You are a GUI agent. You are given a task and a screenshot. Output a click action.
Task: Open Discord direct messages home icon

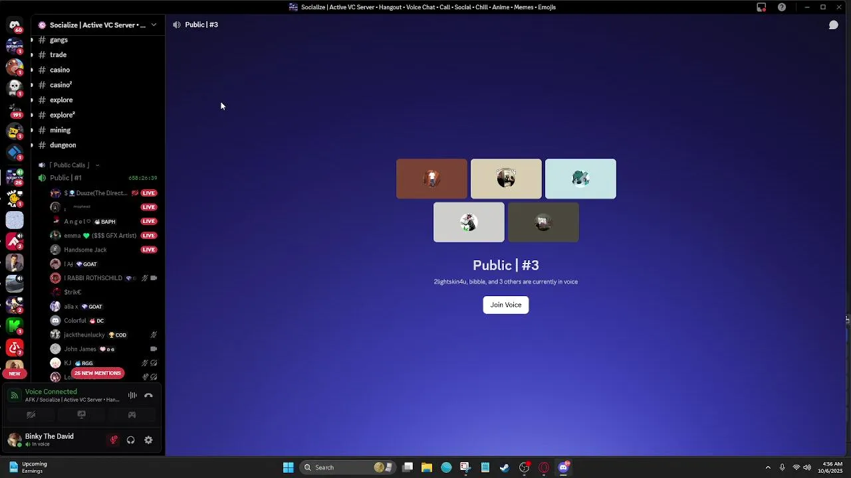pos(15,25)
